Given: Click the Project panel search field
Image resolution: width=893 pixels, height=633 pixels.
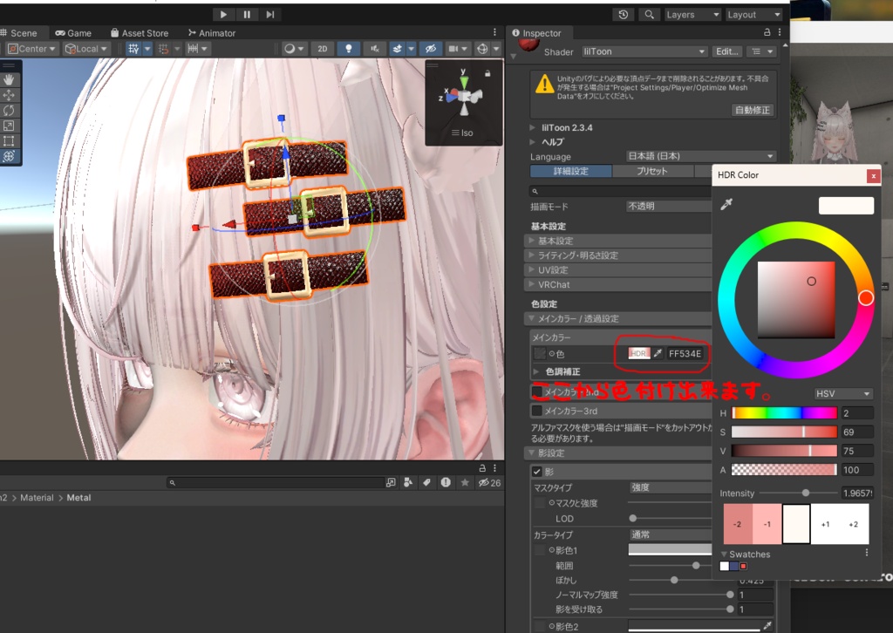Looking at the screenshot, I should [x=276, y=483].
